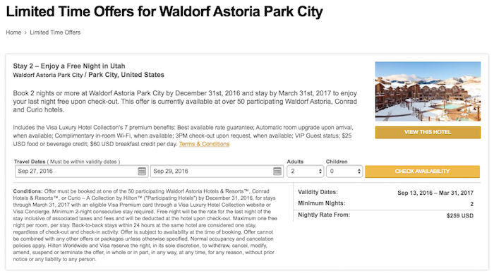This screenshot has height=276, width=494.
Task: Click the Children stepper arrows
Action: (359, 172)
